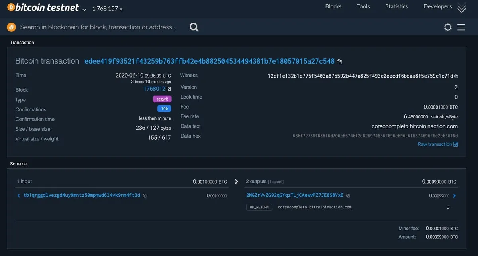Open the network dropdown next to bitcoin testnet
This screenshot has height=256, width=478.
(84, 8)
